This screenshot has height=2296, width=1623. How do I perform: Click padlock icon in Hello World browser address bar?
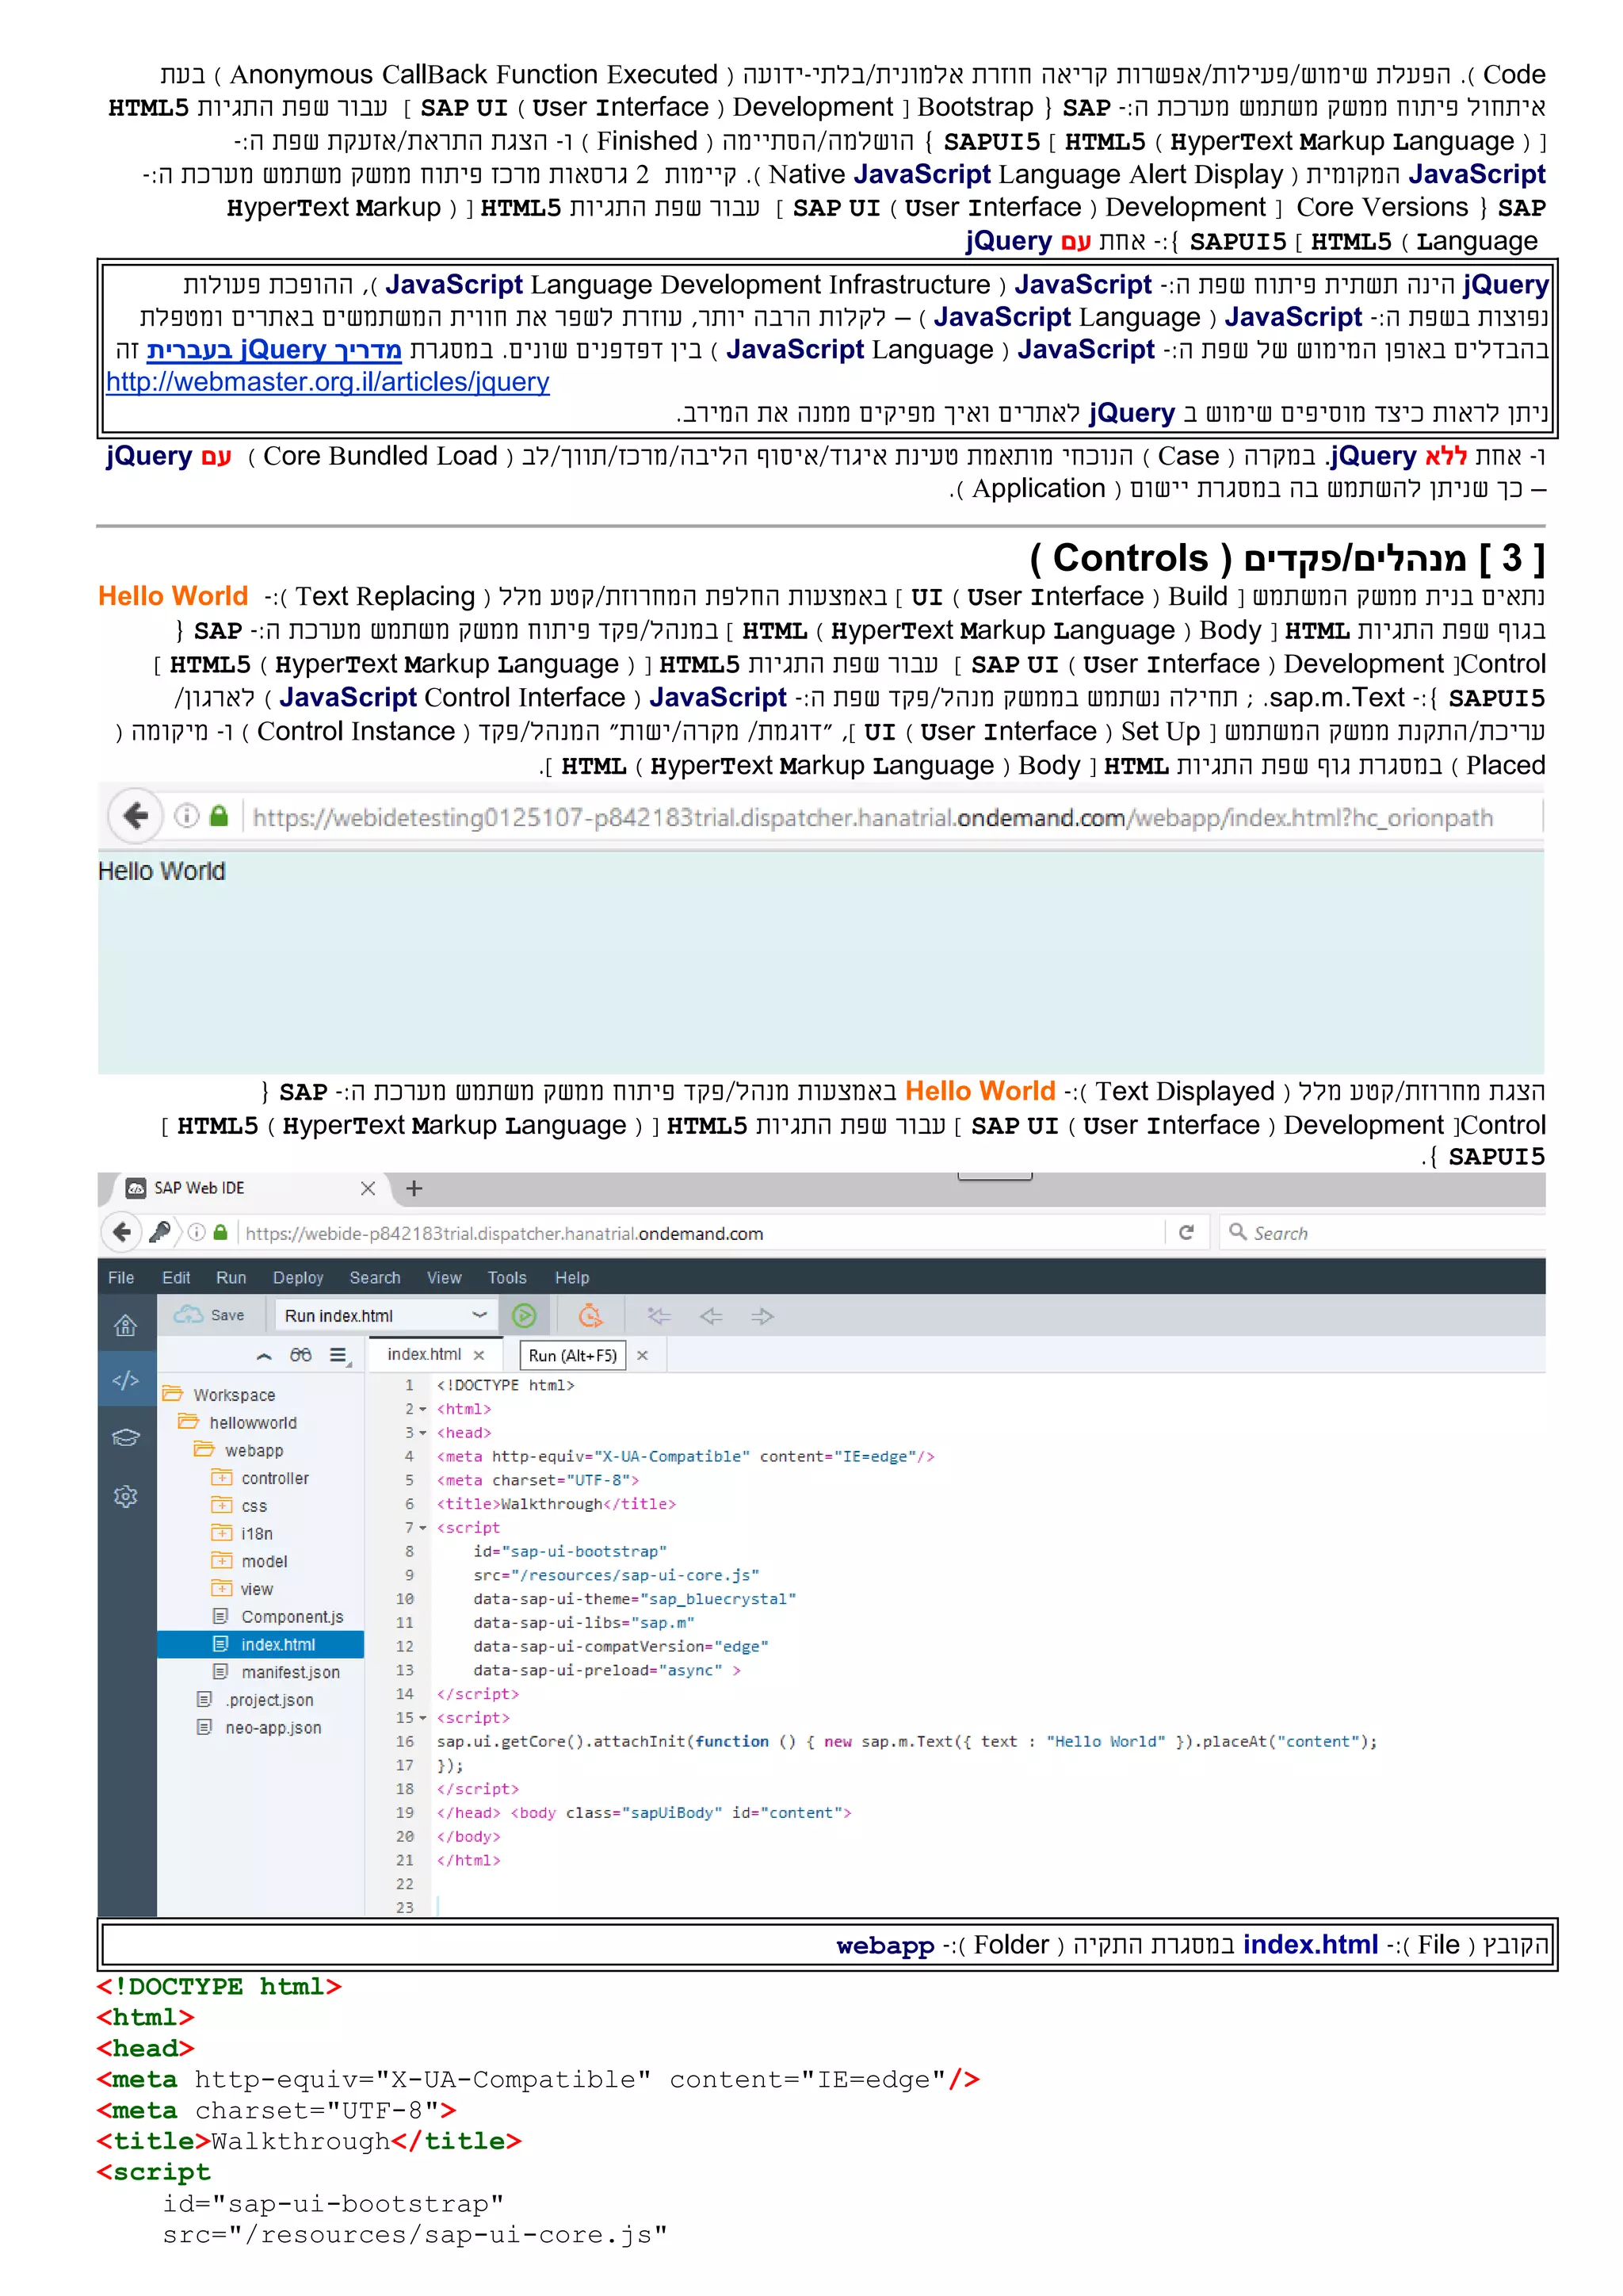click(219, 816)
